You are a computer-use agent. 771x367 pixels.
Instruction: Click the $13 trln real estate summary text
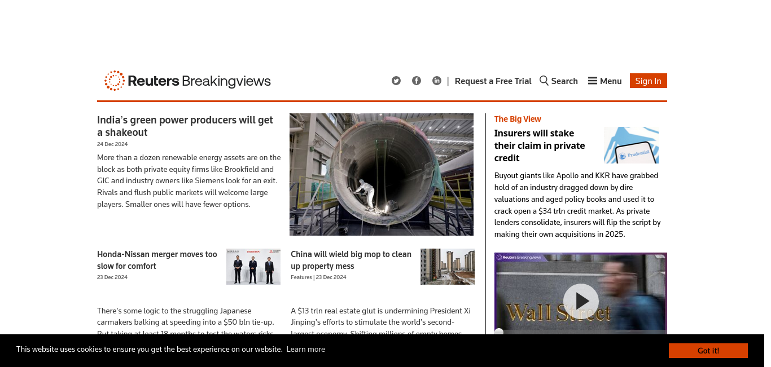(x=380, y=320)
